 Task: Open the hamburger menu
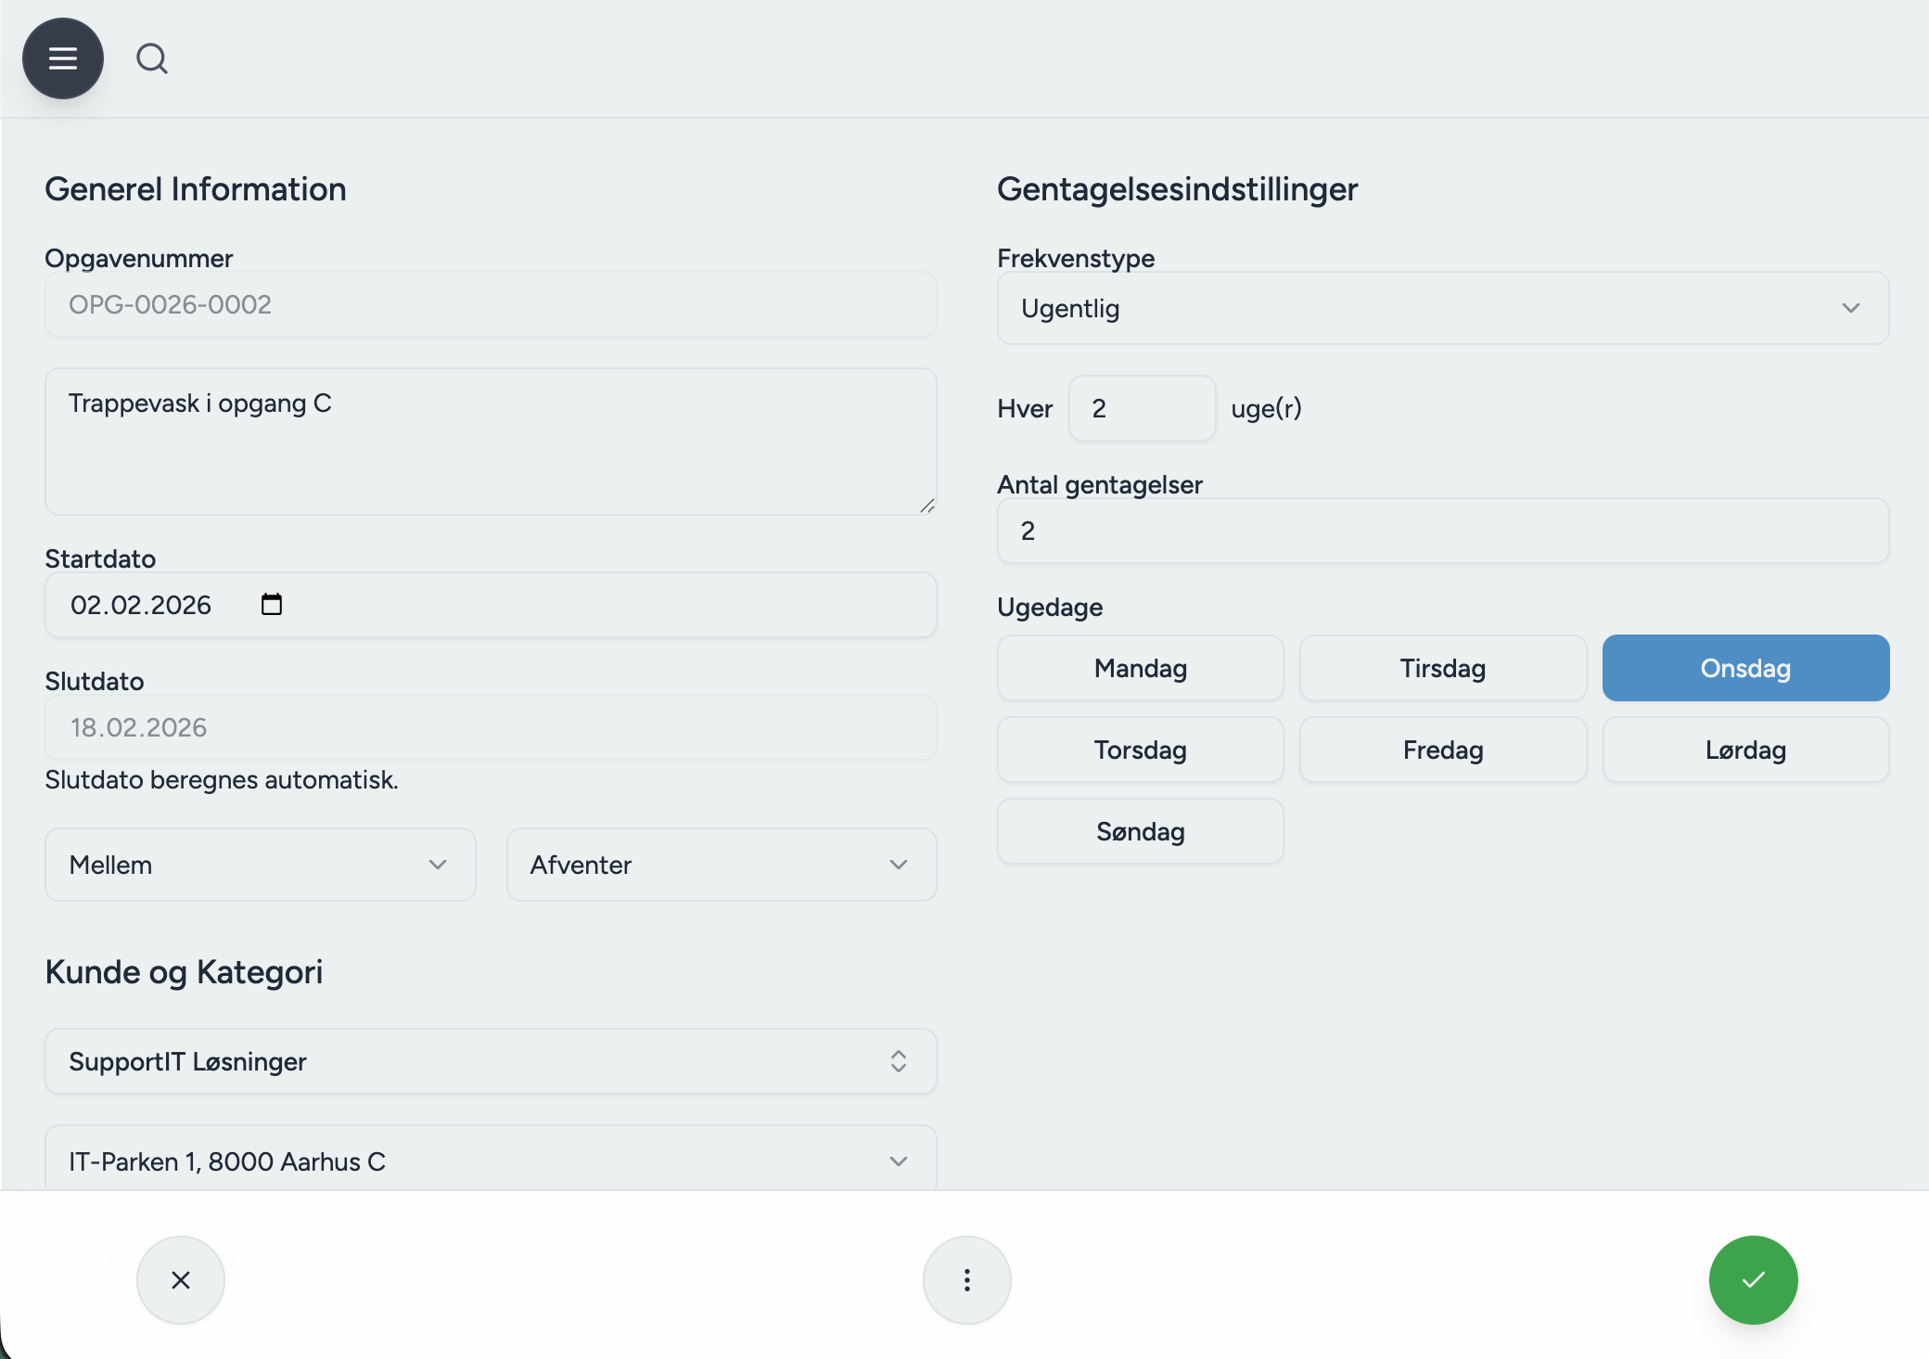point(63,58)
